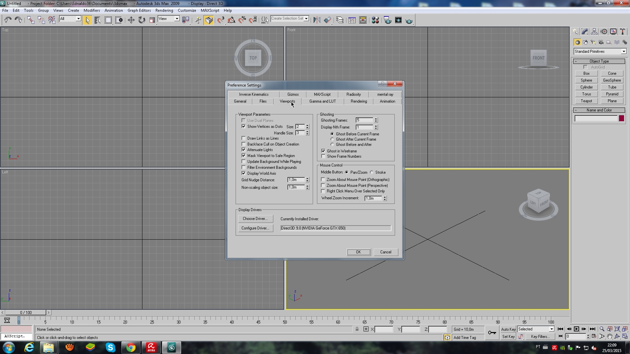Click the Grid Nudge Distance input field
Image resolution: width=630 pixels, height=354 pixels.
point(296,179)
